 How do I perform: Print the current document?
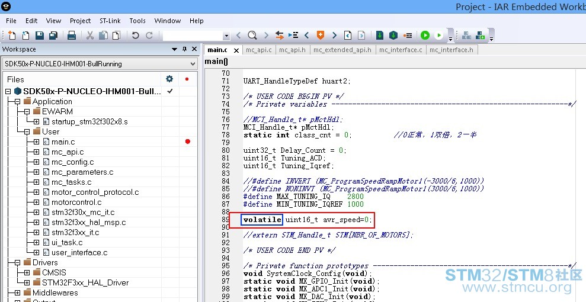tap(71, 36)
